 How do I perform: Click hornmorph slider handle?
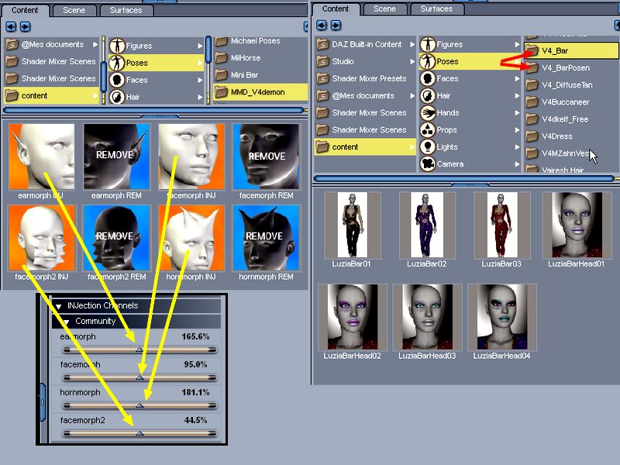139,405
